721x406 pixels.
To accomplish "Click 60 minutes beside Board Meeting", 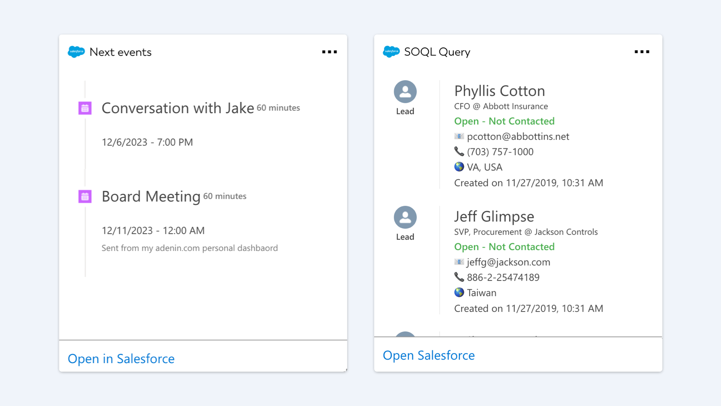I will (224, 196).
